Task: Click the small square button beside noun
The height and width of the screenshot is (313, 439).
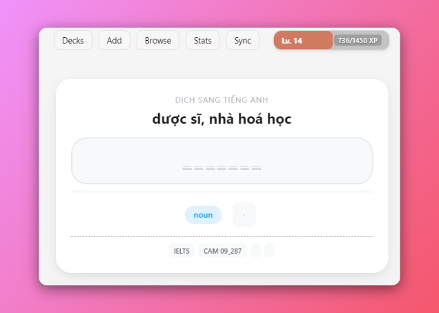Action: [x=244, y=215]
